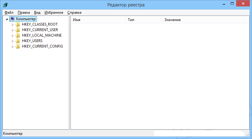Click the HKEY_CURRENT_CONFIG folder icon
252x139 pixels.
click(x=18, y=46)
